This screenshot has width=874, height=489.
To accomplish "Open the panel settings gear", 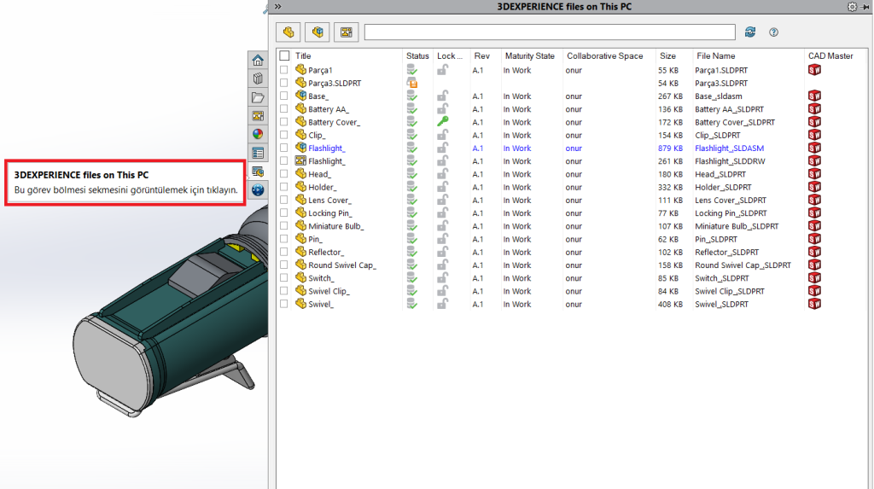I will coord(851,6).
